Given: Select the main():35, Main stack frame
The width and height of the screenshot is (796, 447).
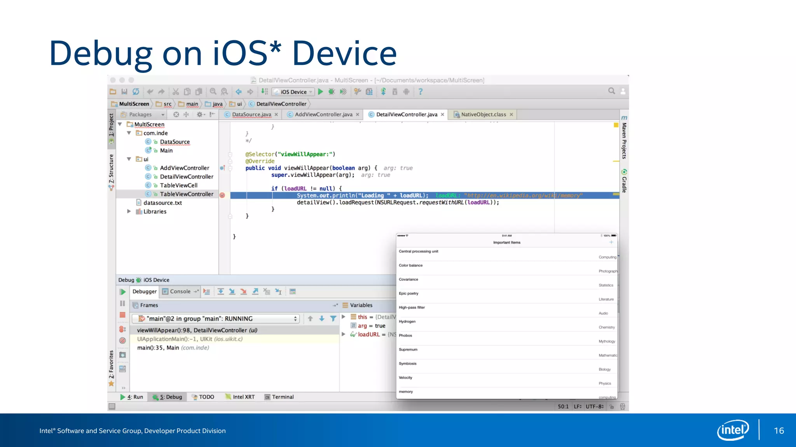Looking at the screenshot, I should (x=173, y=348).
